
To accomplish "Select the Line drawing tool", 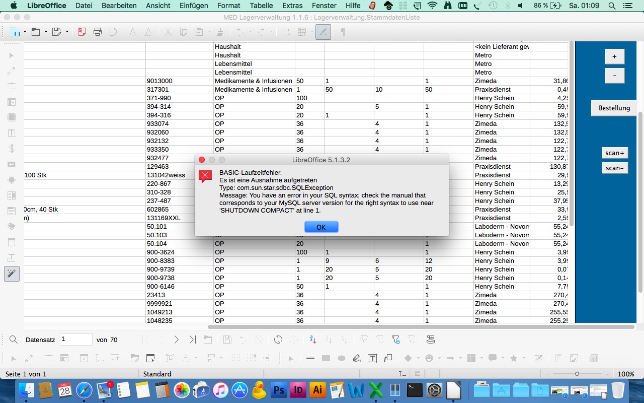I will [x=310, y=358].
